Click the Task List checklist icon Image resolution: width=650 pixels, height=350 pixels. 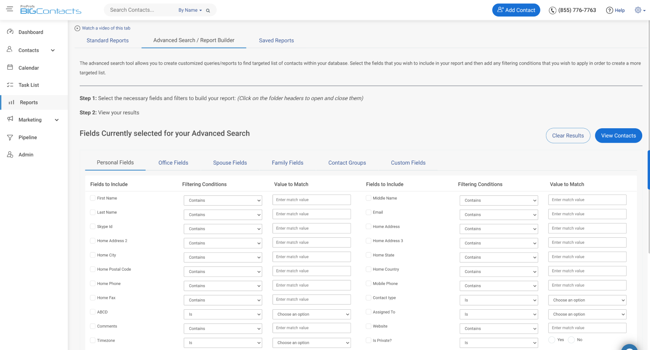click(10, 85)
